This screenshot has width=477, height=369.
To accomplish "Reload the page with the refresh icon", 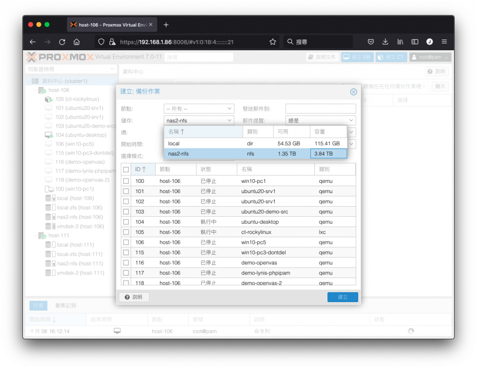I will coord(62,42).
